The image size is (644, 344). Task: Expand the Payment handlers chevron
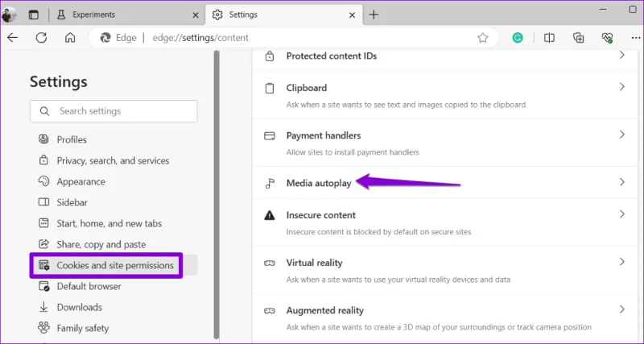pos(621,135)
